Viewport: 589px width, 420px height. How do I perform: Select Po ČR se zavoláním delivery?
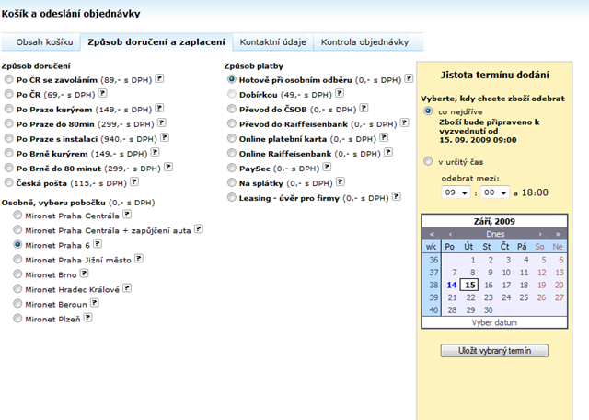click(8, 79)
